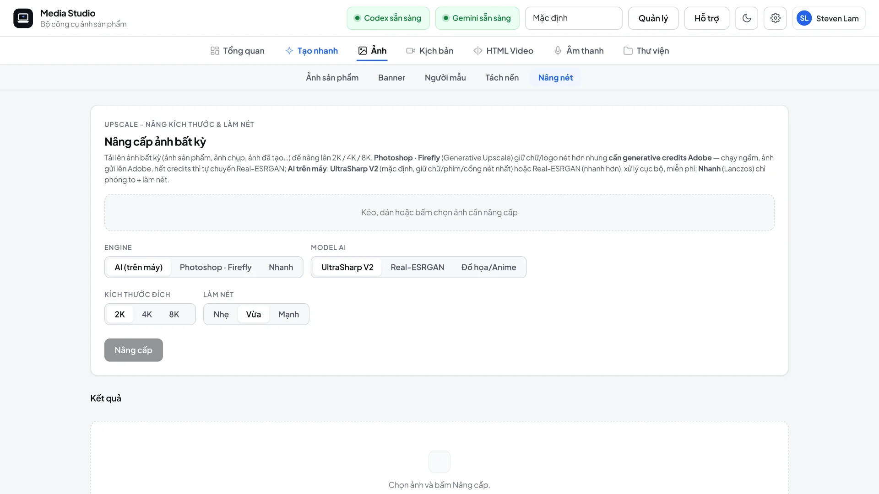879x494 pixels.
Task: Set sharpening to Nhẹ
Action: [x=221, y=314]
